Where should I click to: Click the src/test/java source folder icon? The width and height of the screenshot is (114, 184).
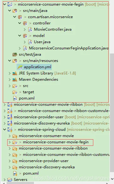15,54
